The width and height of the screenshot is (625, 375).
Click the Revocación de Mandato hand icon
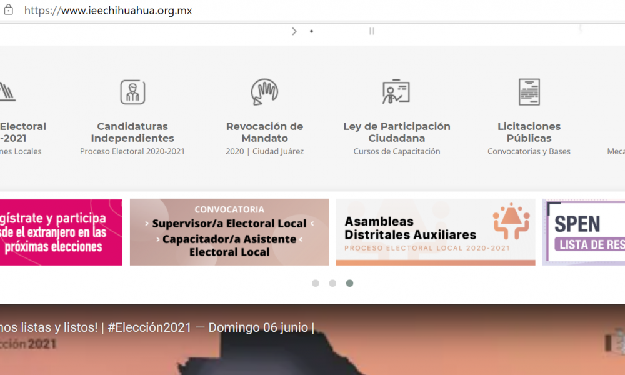264,92
